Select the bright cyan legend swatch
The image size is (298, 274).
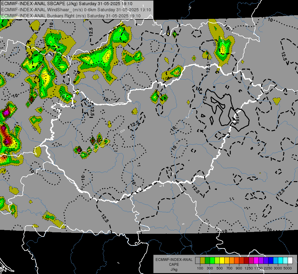pyautogui.click(x=280, y=261)
